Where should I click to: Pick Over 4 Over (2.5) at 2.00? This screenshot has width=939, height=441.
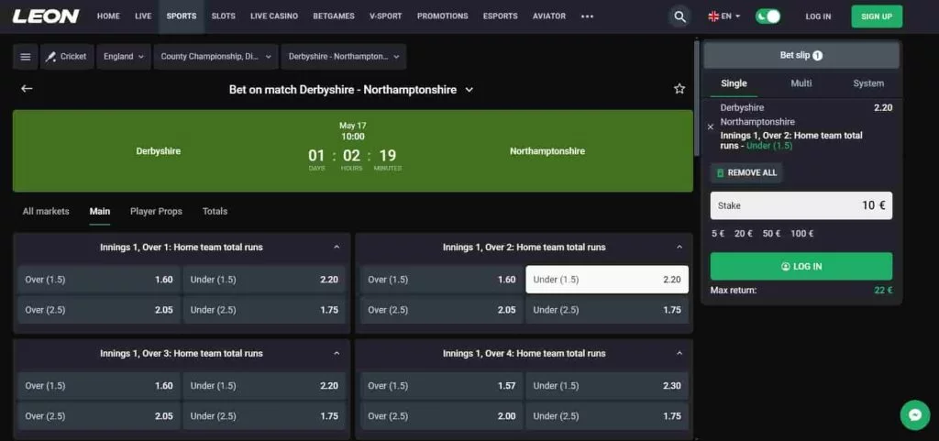pos(441,416)
